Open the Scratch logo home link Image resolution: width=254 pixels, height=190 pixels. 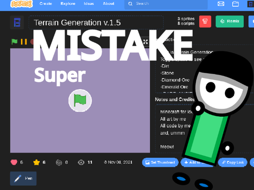[22, 4]
